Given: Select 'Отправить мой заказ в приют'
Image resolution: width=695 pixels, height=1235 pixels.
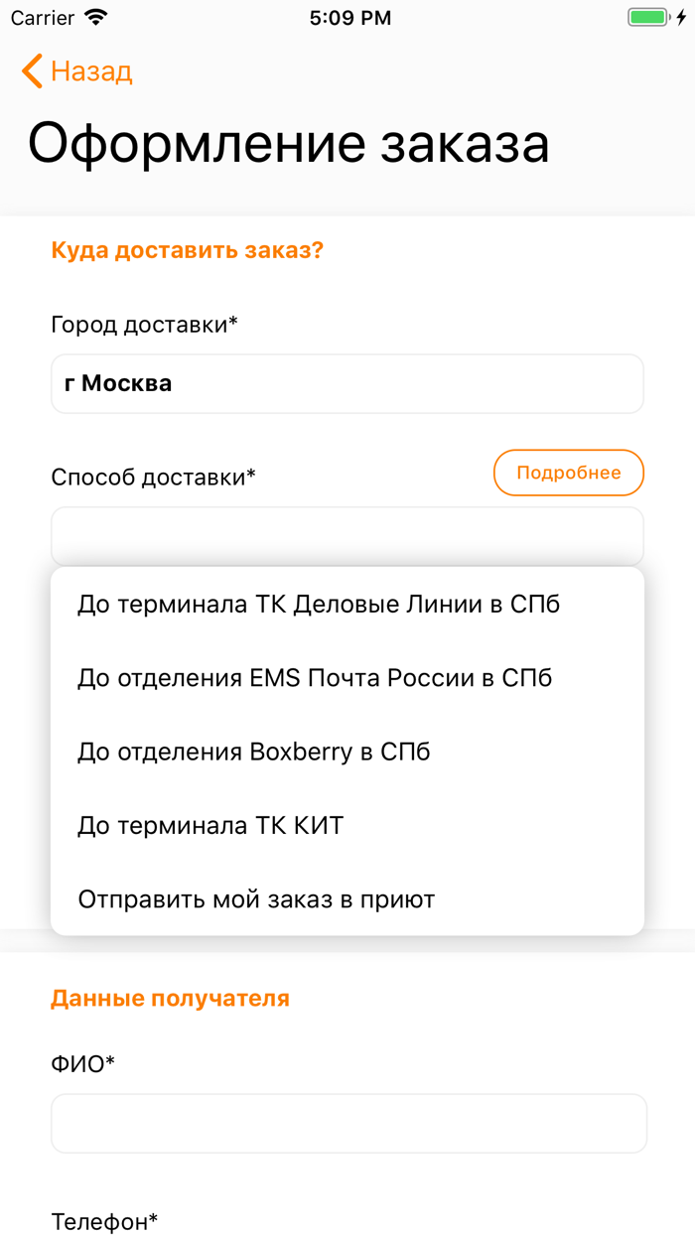Looking at the screenshot, I should [x=255, y=898].
